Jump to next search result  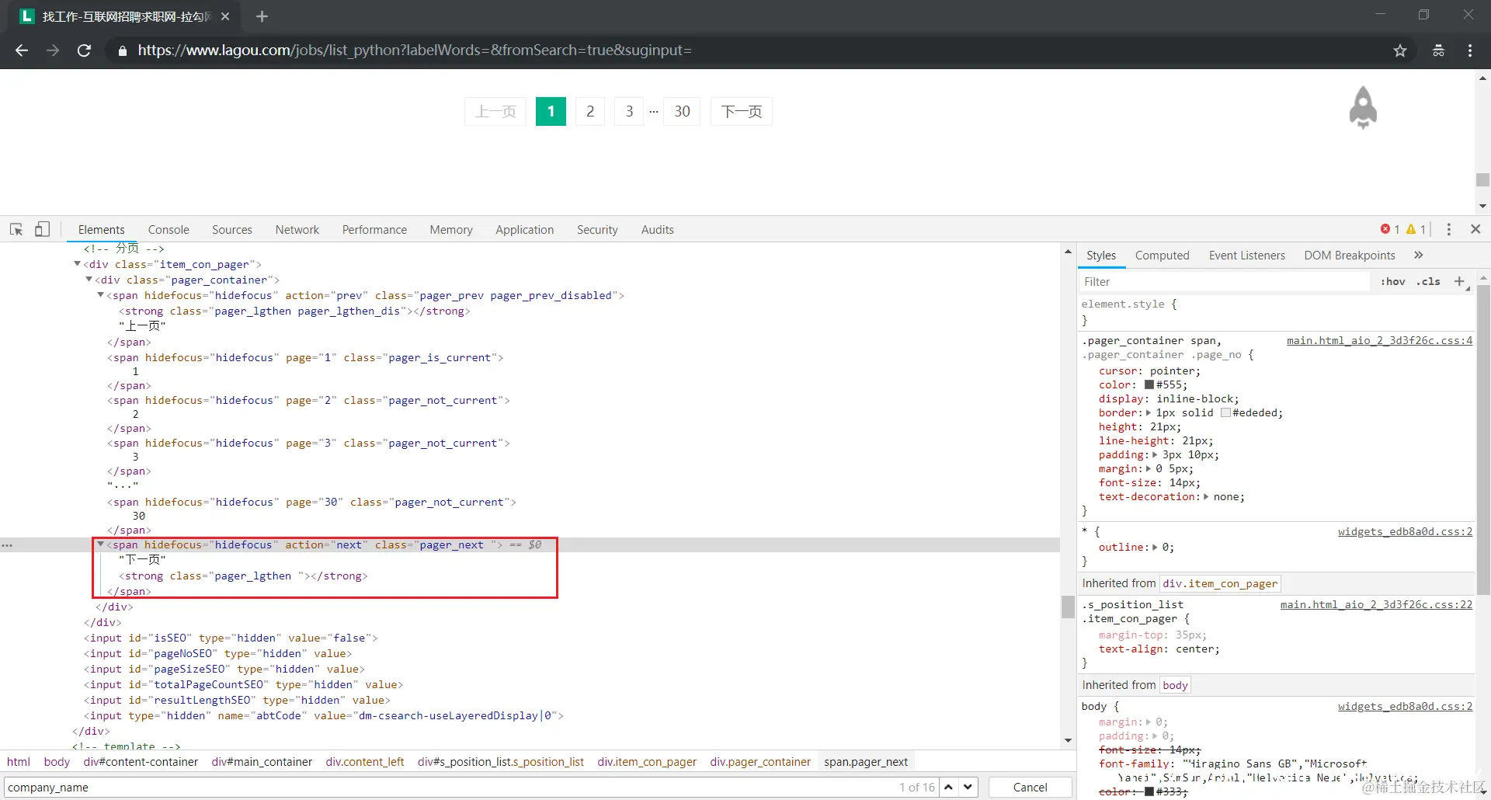pos(968,787)
